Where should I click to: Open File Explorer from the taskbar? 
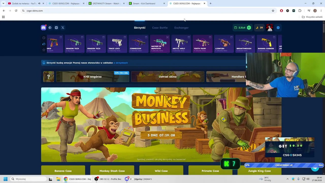tap(58, 179)
